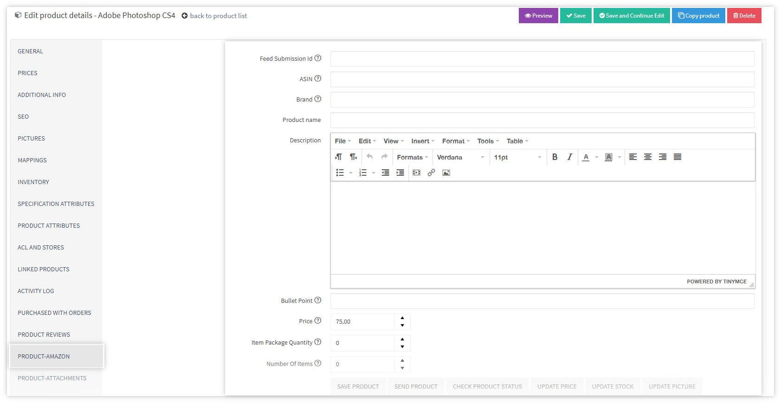Screen dimensions: 781x403
Task: Switch to the PRICES tab
Action: click(x=56, y=73)
